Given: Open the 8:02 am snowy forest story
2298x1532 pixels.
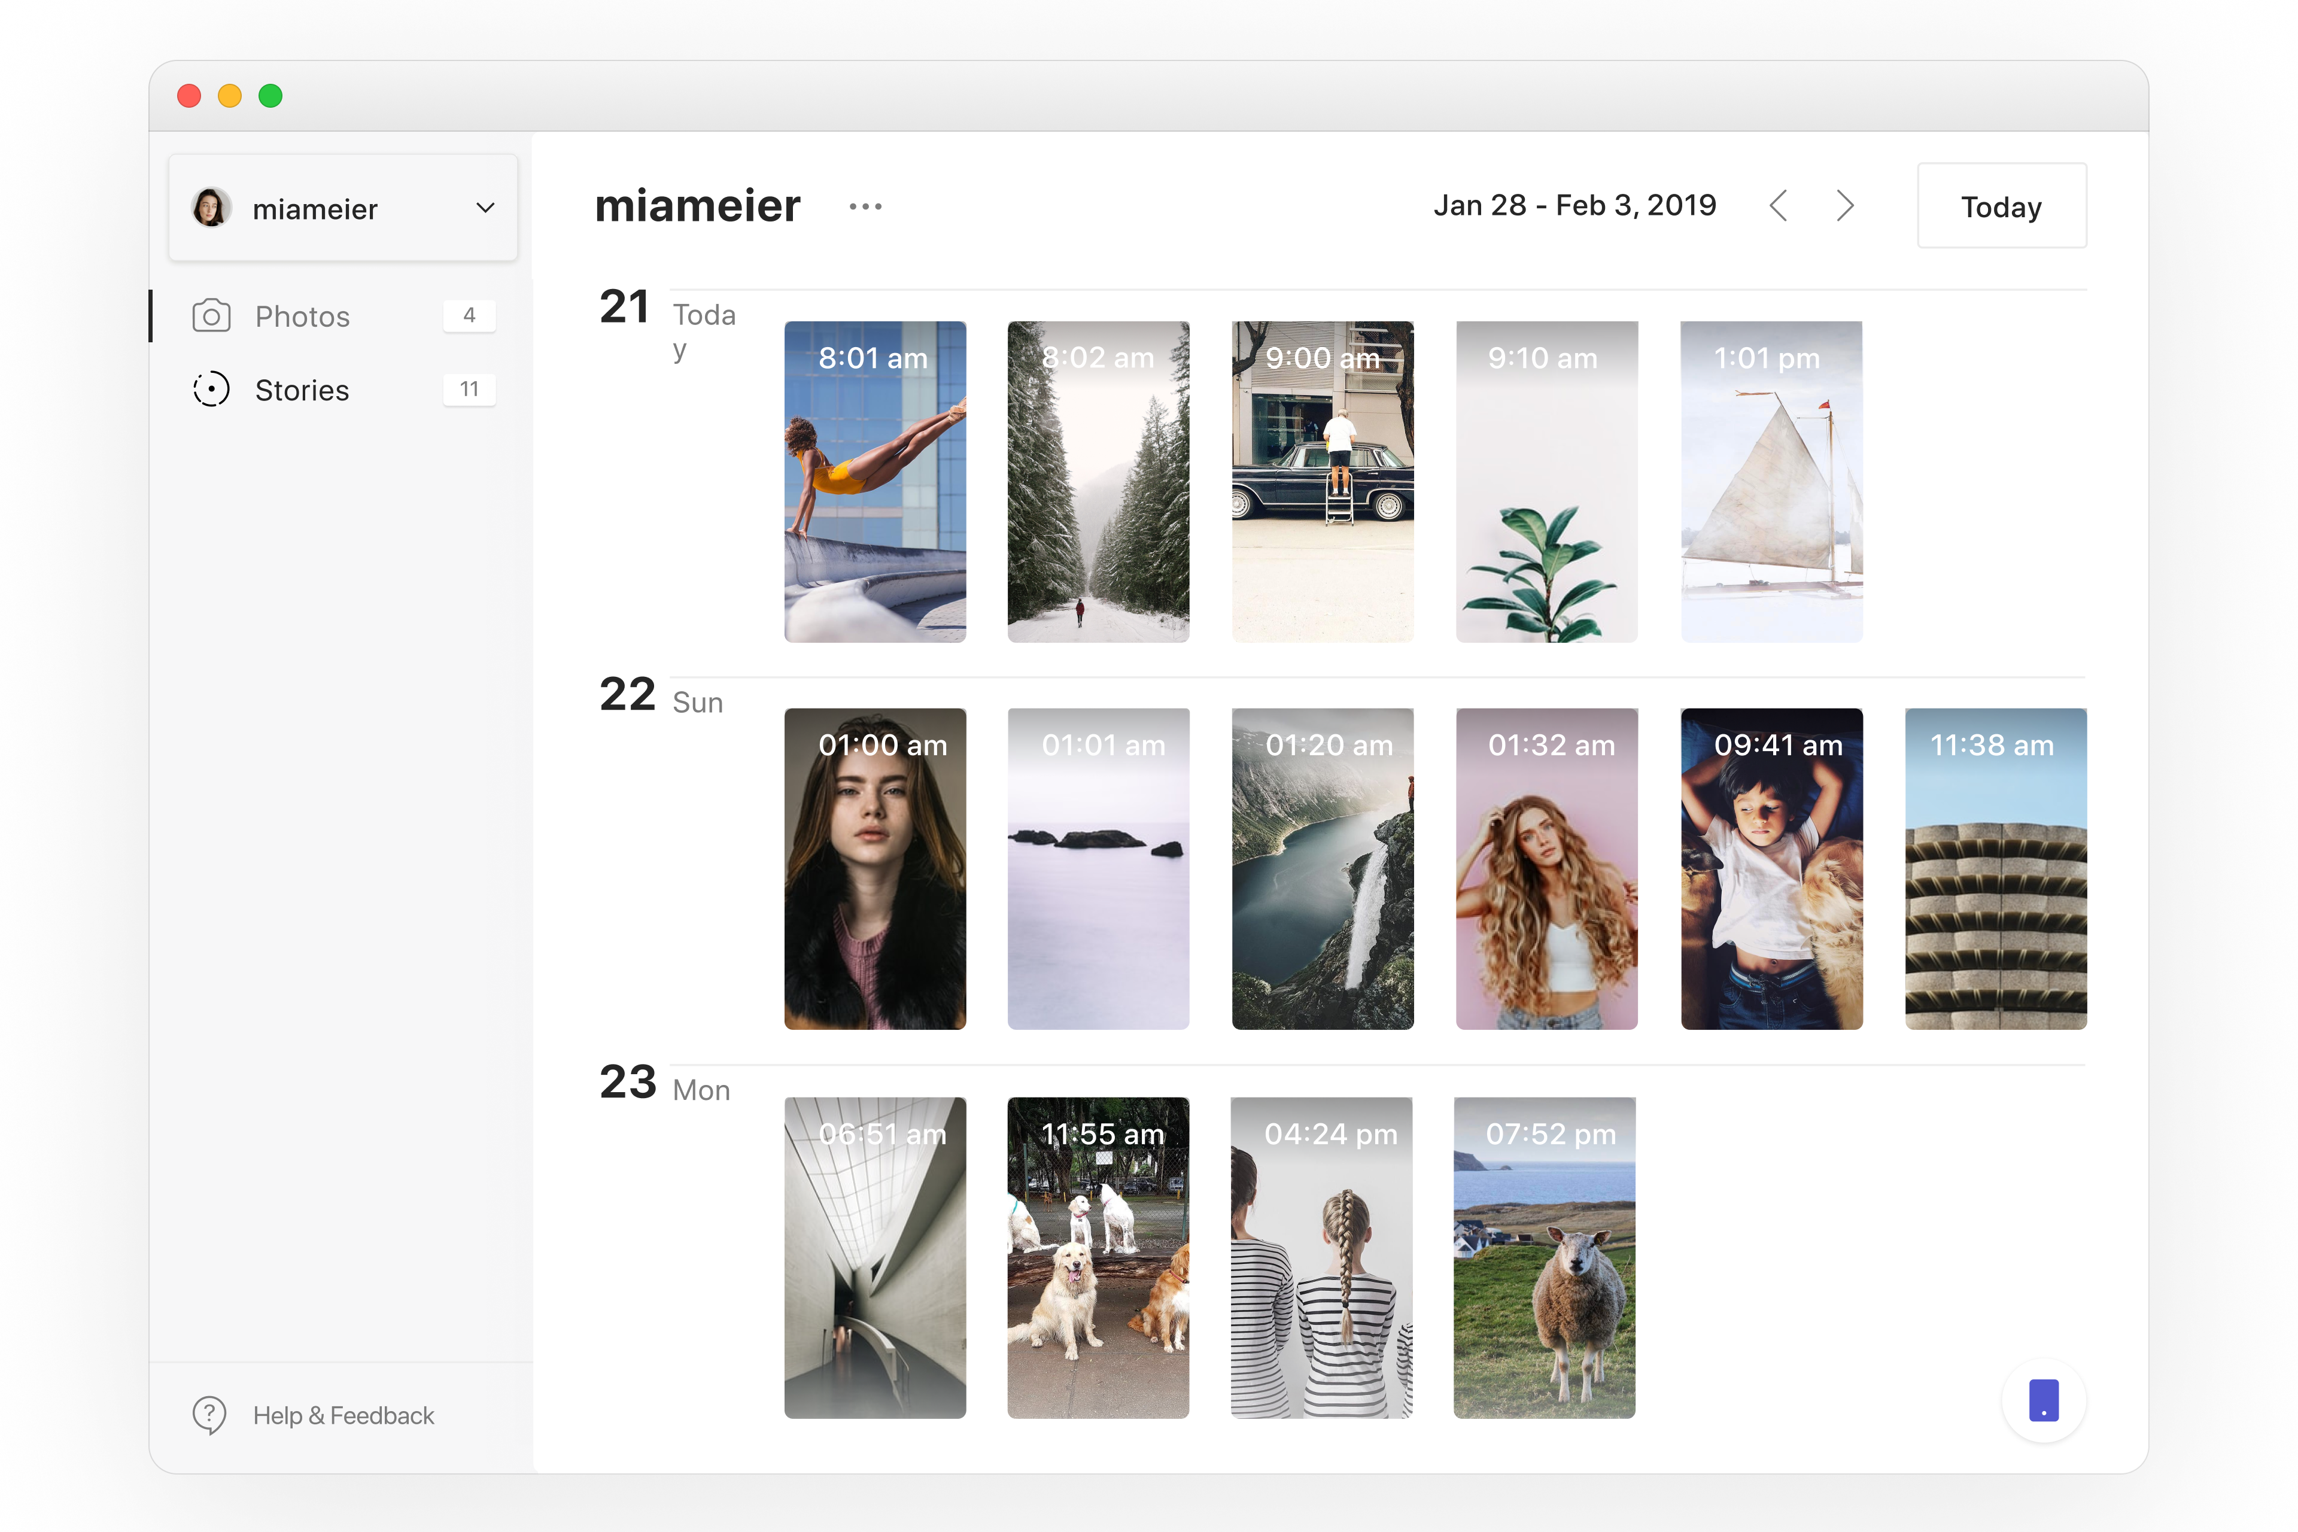Looking at the screenshot, I should (x=1098, y=482).
